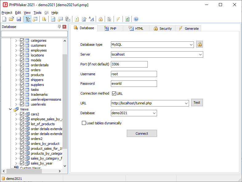Image resolution: width=242 pixels, height=182 pixels.
Task: Click the padlock icon in the toolbar
Action: pyautogui.click(x=100, y=19)
